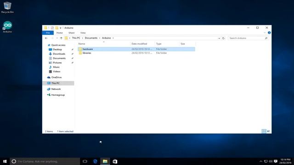The width and height of the screenshot is (294, 165).
Task: Unpin Desktop using its pin icon
Action: 73,49
